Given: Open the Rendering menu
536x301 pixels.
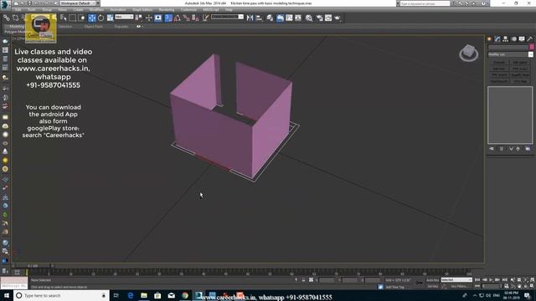Looking at the screenshot, I should pyautogui.click(x=167, y=10).
